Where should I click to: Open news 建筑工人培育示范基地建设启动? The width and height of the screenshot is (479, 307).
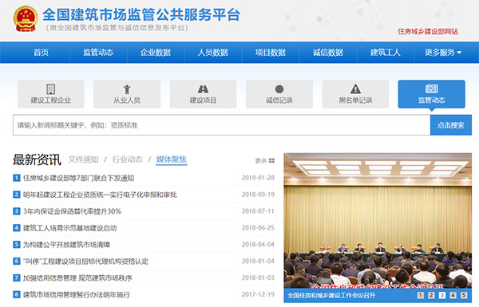[x=70, y=228]
